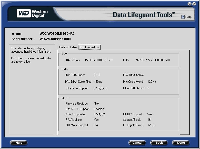Click the DMA group label
200x149 pixels.
point(65,69)
